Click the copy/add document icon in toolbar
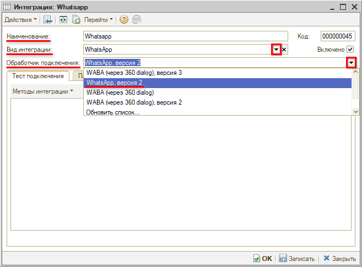This screenshot has height=267, width=362. pyautogui.click(x=77, y=20)
